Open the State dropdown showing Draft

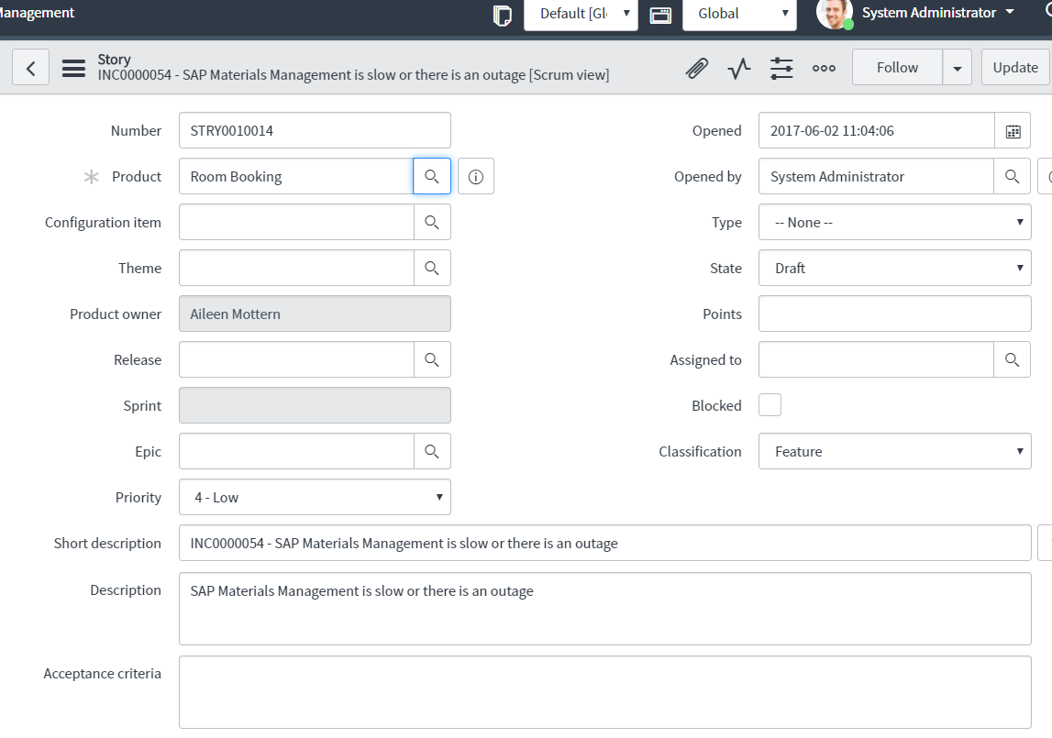coord(894,269)
